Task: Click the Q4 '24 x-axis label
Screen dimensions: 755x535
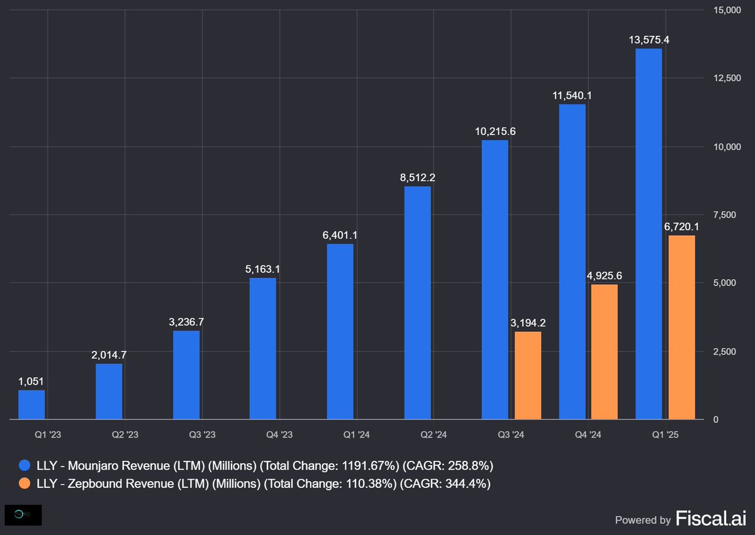Action: pos(588,435)
